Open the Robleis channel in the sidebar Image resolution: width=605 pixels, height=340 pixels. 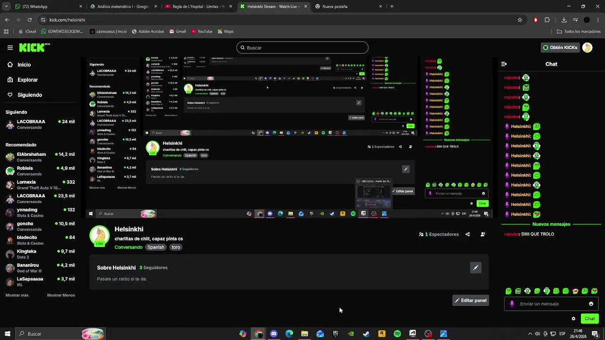point(40,171)
